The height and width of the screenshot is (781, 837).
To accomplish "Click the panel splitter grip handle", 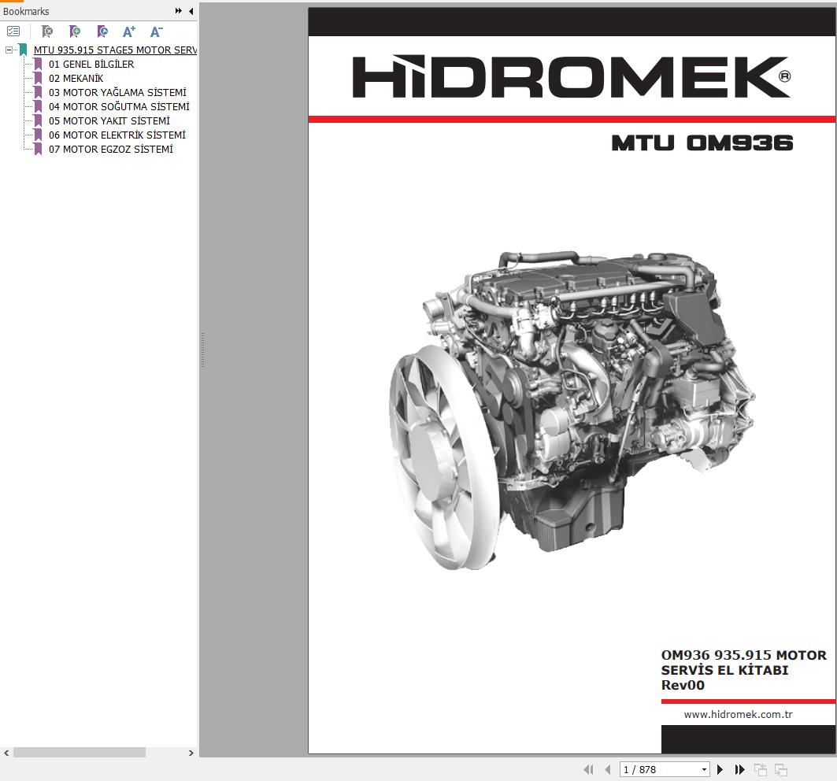I will [203, 350].
